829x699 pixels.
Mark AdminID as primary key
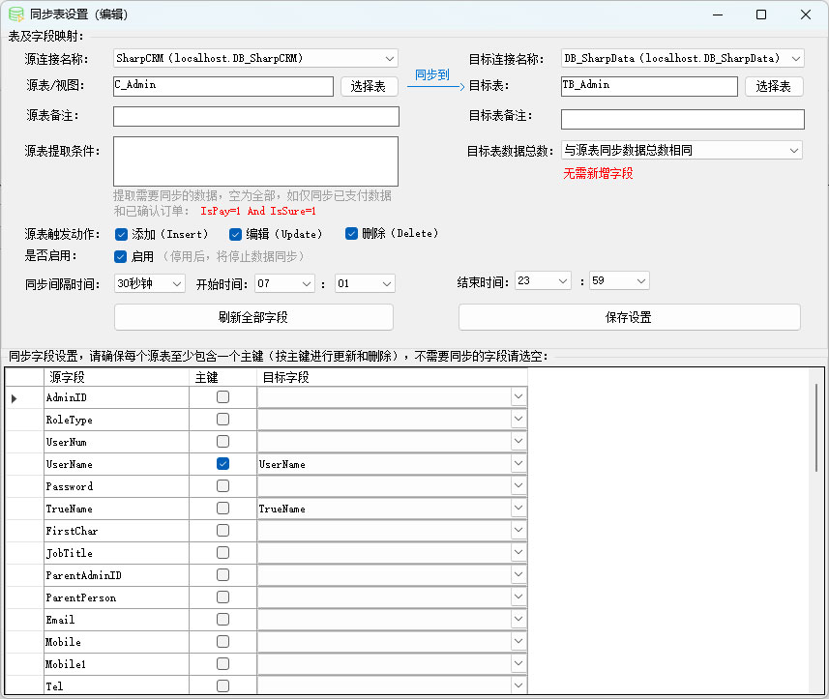pyautogui.click(x=223, y=397)
